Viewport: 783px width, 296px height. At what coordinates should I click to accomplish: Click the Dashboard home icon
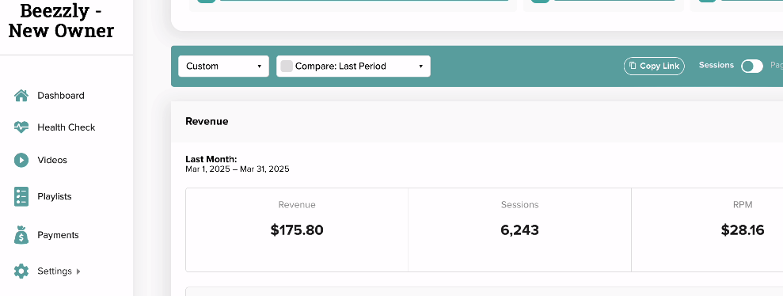[21, 95]
